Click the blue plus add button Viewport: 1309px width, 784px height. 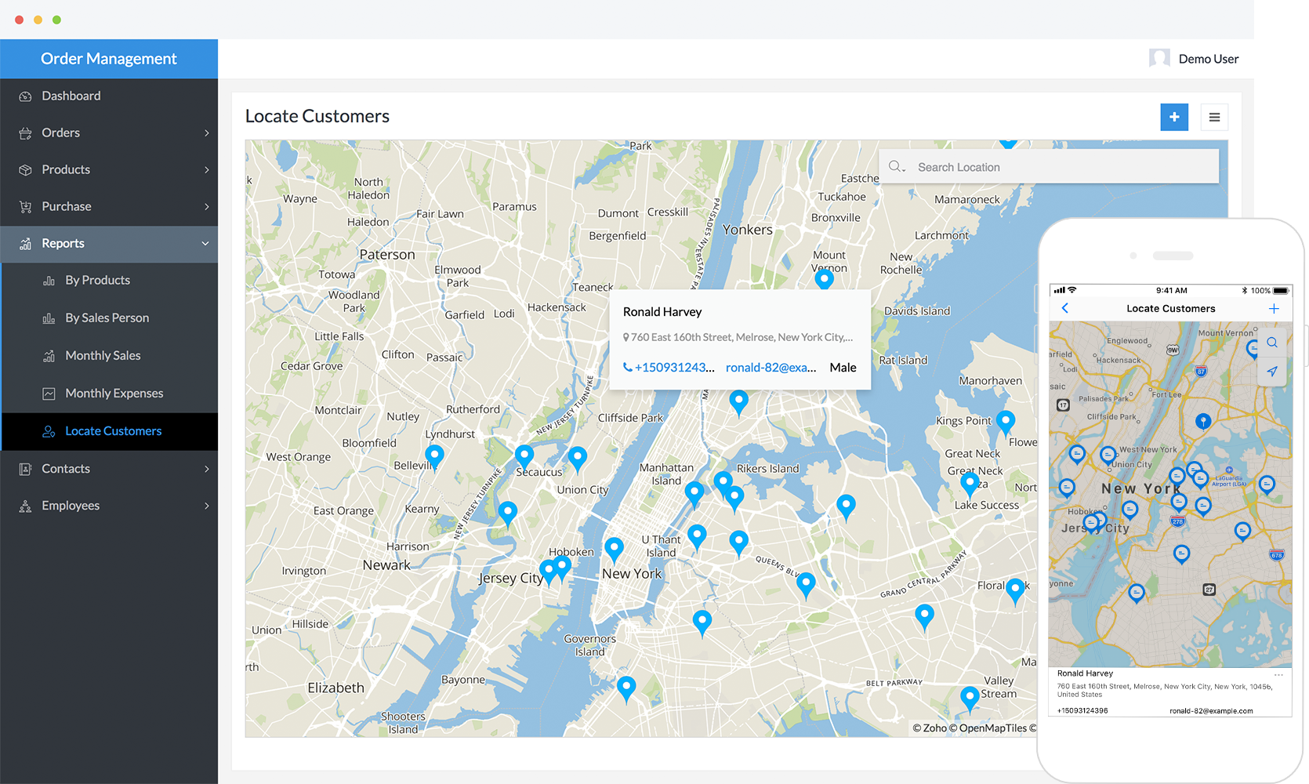(1173, 118)
